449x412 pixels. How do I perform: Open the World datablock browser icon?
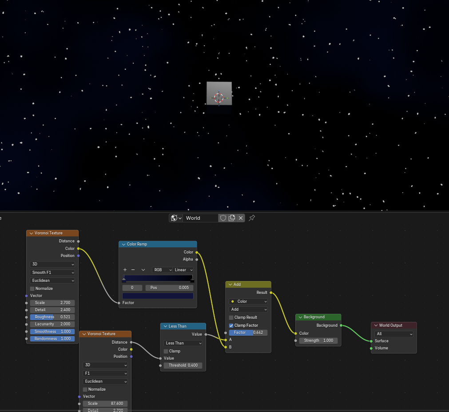coord(176,218)
